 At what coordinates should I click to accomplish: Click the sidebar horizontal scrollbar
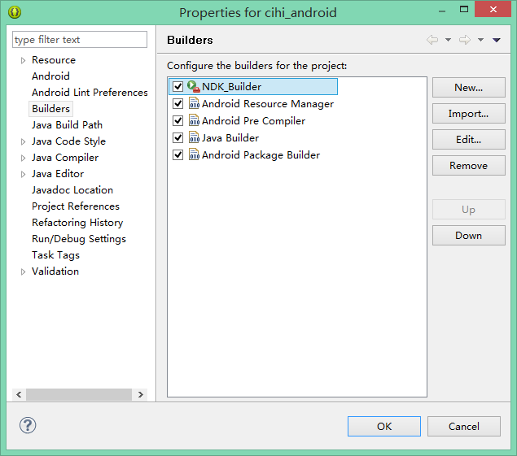(x=80, y=394)
